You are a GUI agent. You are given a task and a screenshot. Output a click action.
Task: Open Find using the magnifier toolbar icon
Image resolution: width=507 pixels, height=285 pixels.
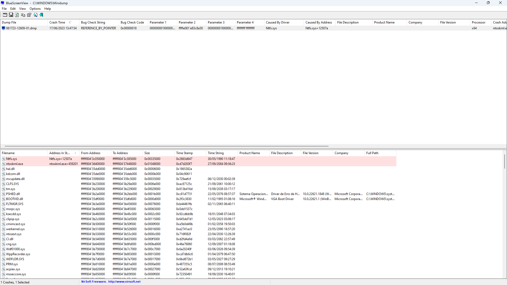pyautogui.click(x=35, y=15)
